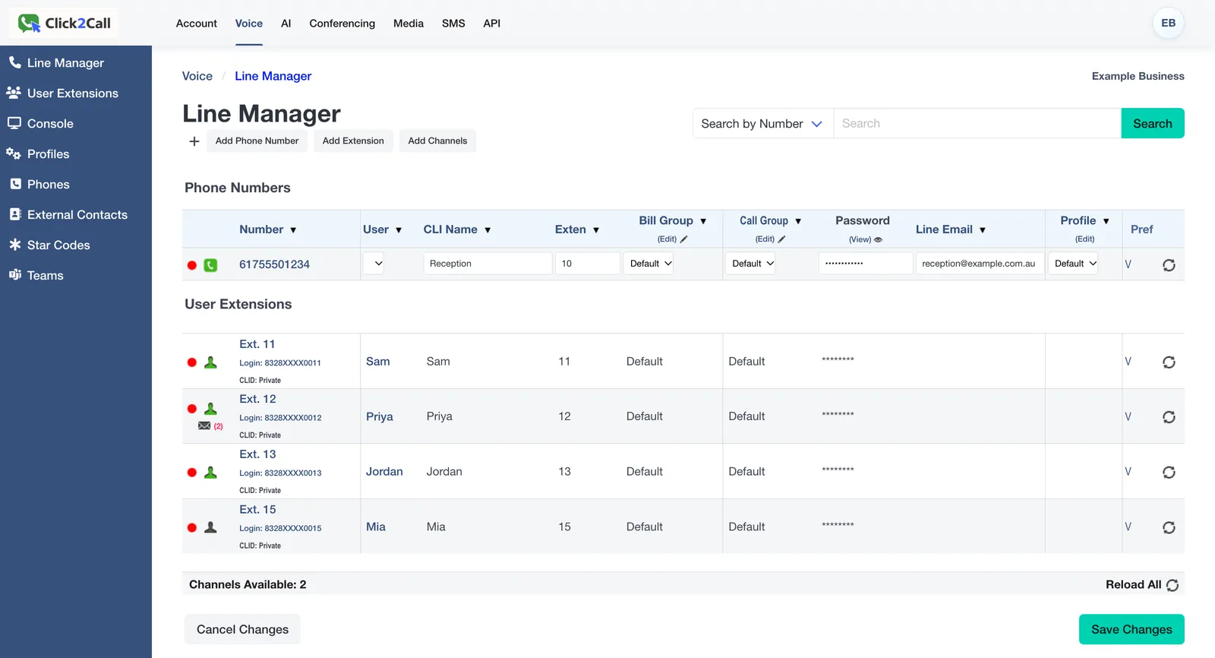Click extension number field showing 10
The width and height of the screenshot is (1215, 658).
click(588, 264)
